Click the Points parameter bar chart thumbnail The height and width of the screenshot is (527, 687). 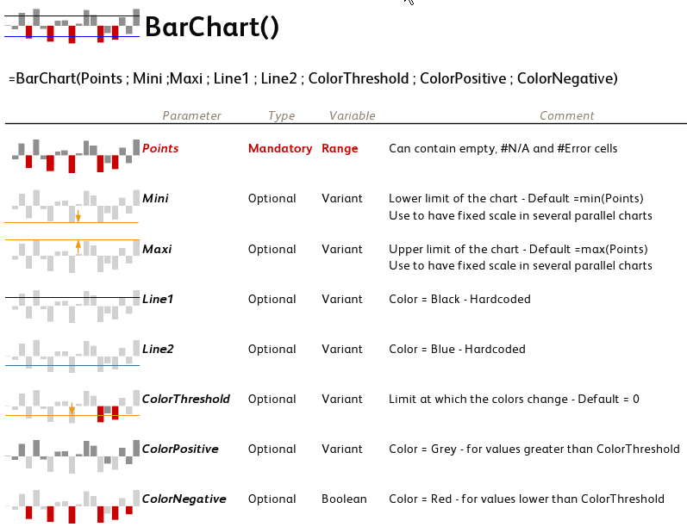click(72, 150)
